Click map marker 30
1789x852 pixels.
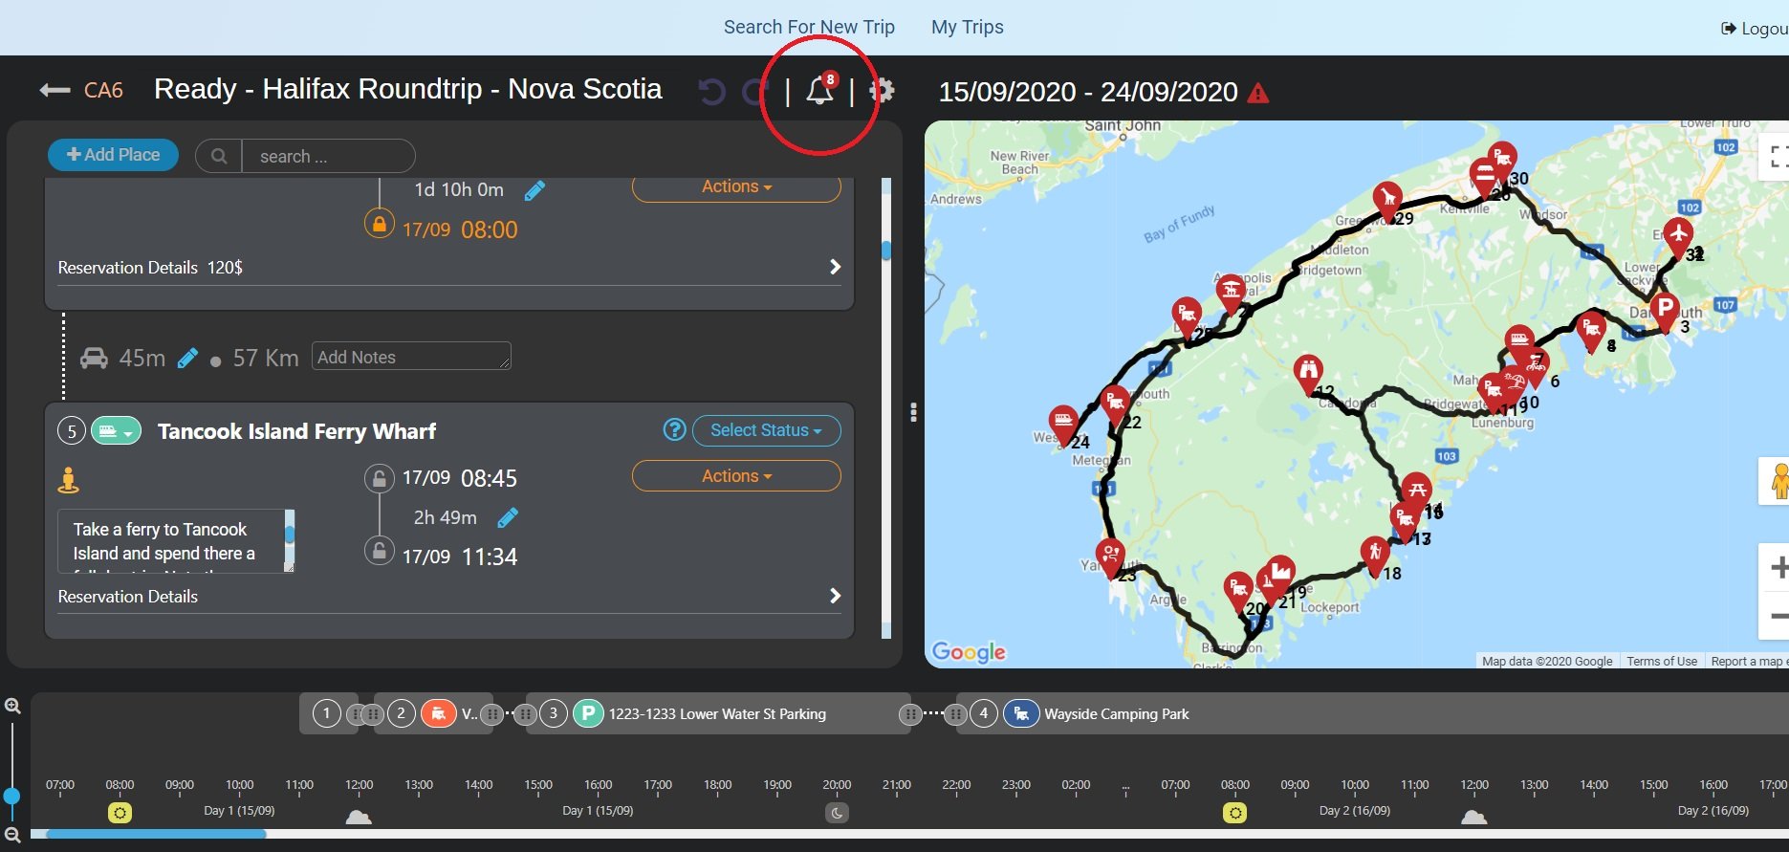(1502, 159)
